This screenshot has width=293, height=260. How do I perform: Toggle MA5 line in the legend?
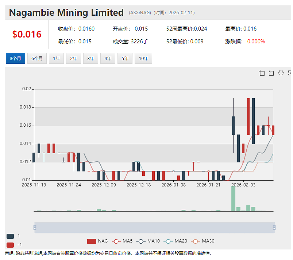pyautogui.click(x=122, y=241)
